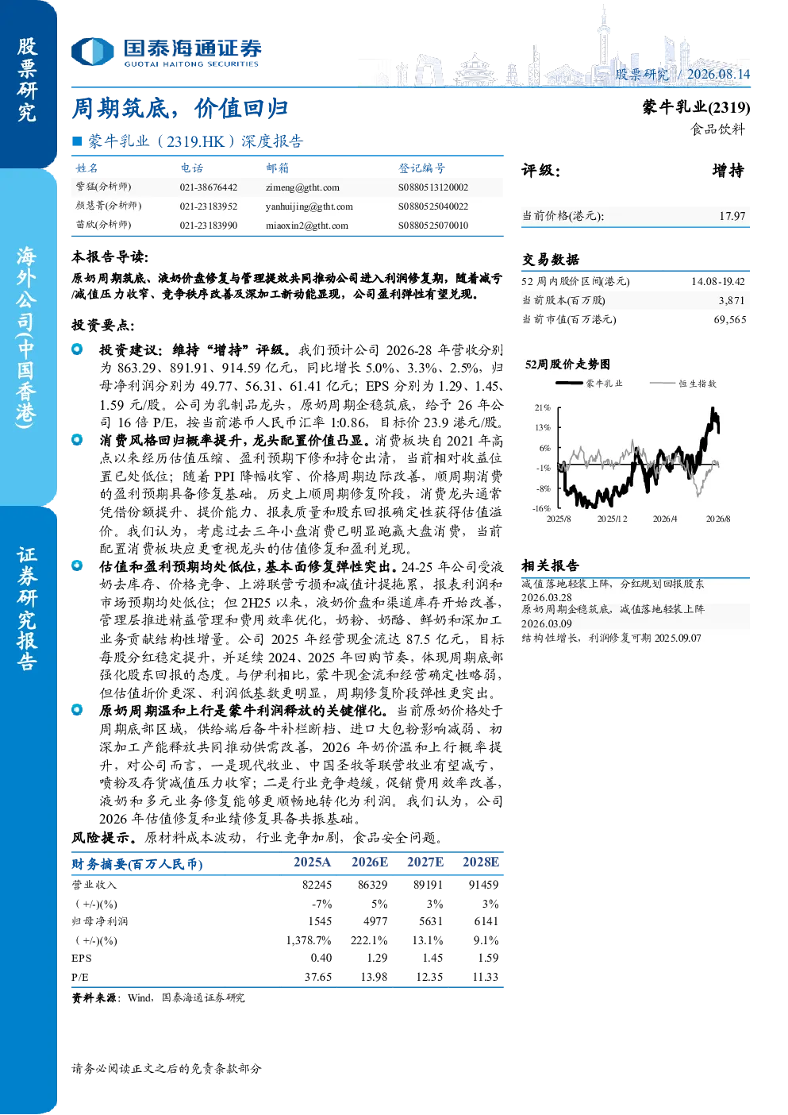The width and height of the screenshot is (788, 1115).
Task: Open related report 结构性增长，利润修复可期
Action: pyautogui.click(x=611, y=638)
